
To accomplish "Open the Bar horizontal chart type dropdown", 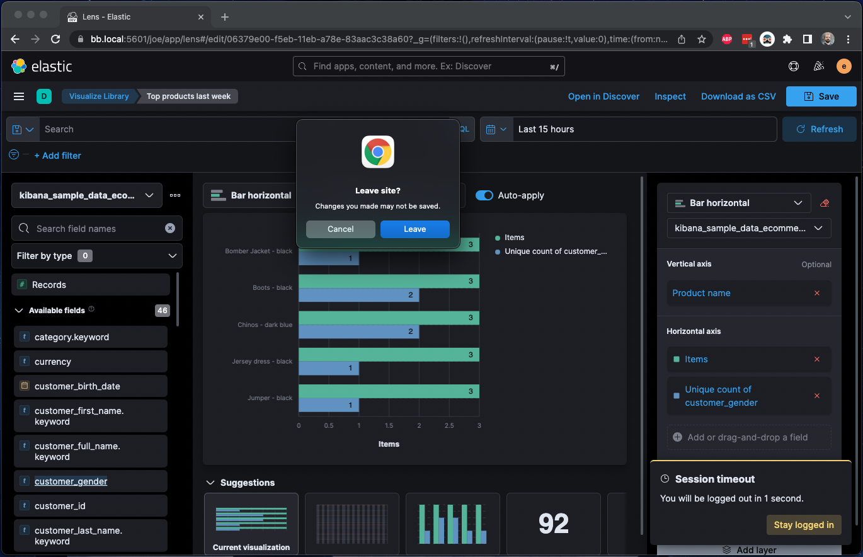I will pyautogui.click(x=738, y=203).
